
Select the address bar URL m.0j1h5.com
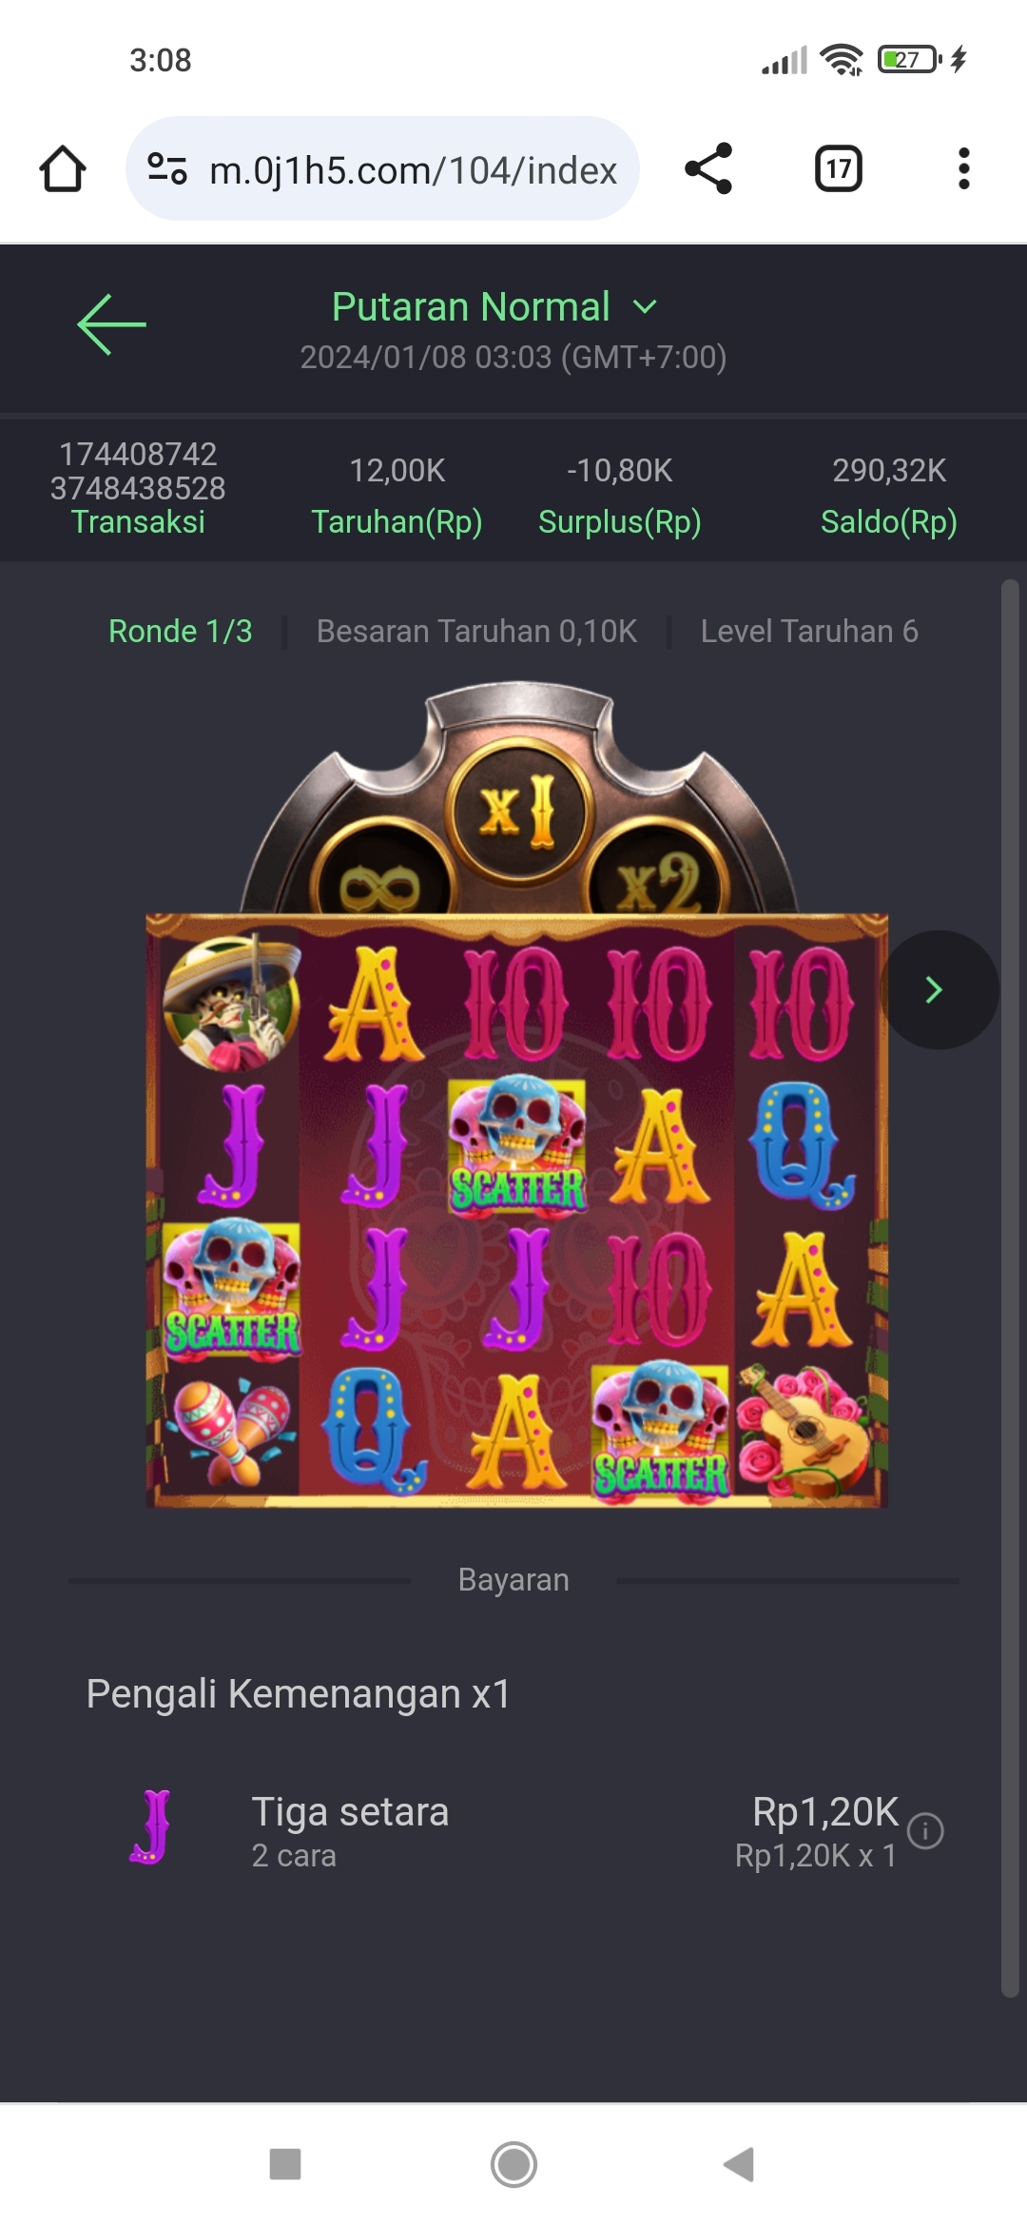413,170
